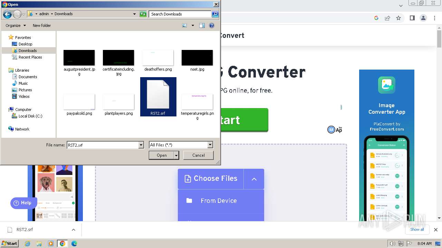Viewport: 442px width, 248px height.
Task: Open Chrome profile avatar
Action: (x=423, y=18)
